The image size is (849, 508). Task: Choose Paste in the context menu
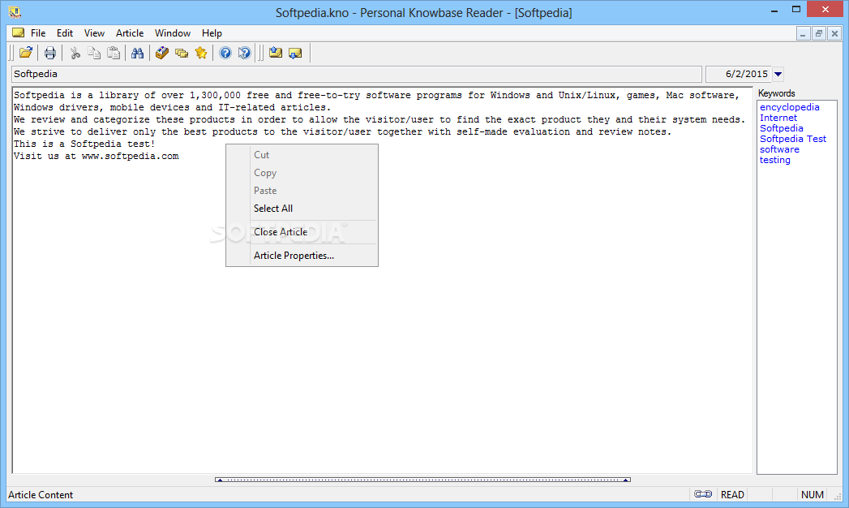[x=302, y=191]
